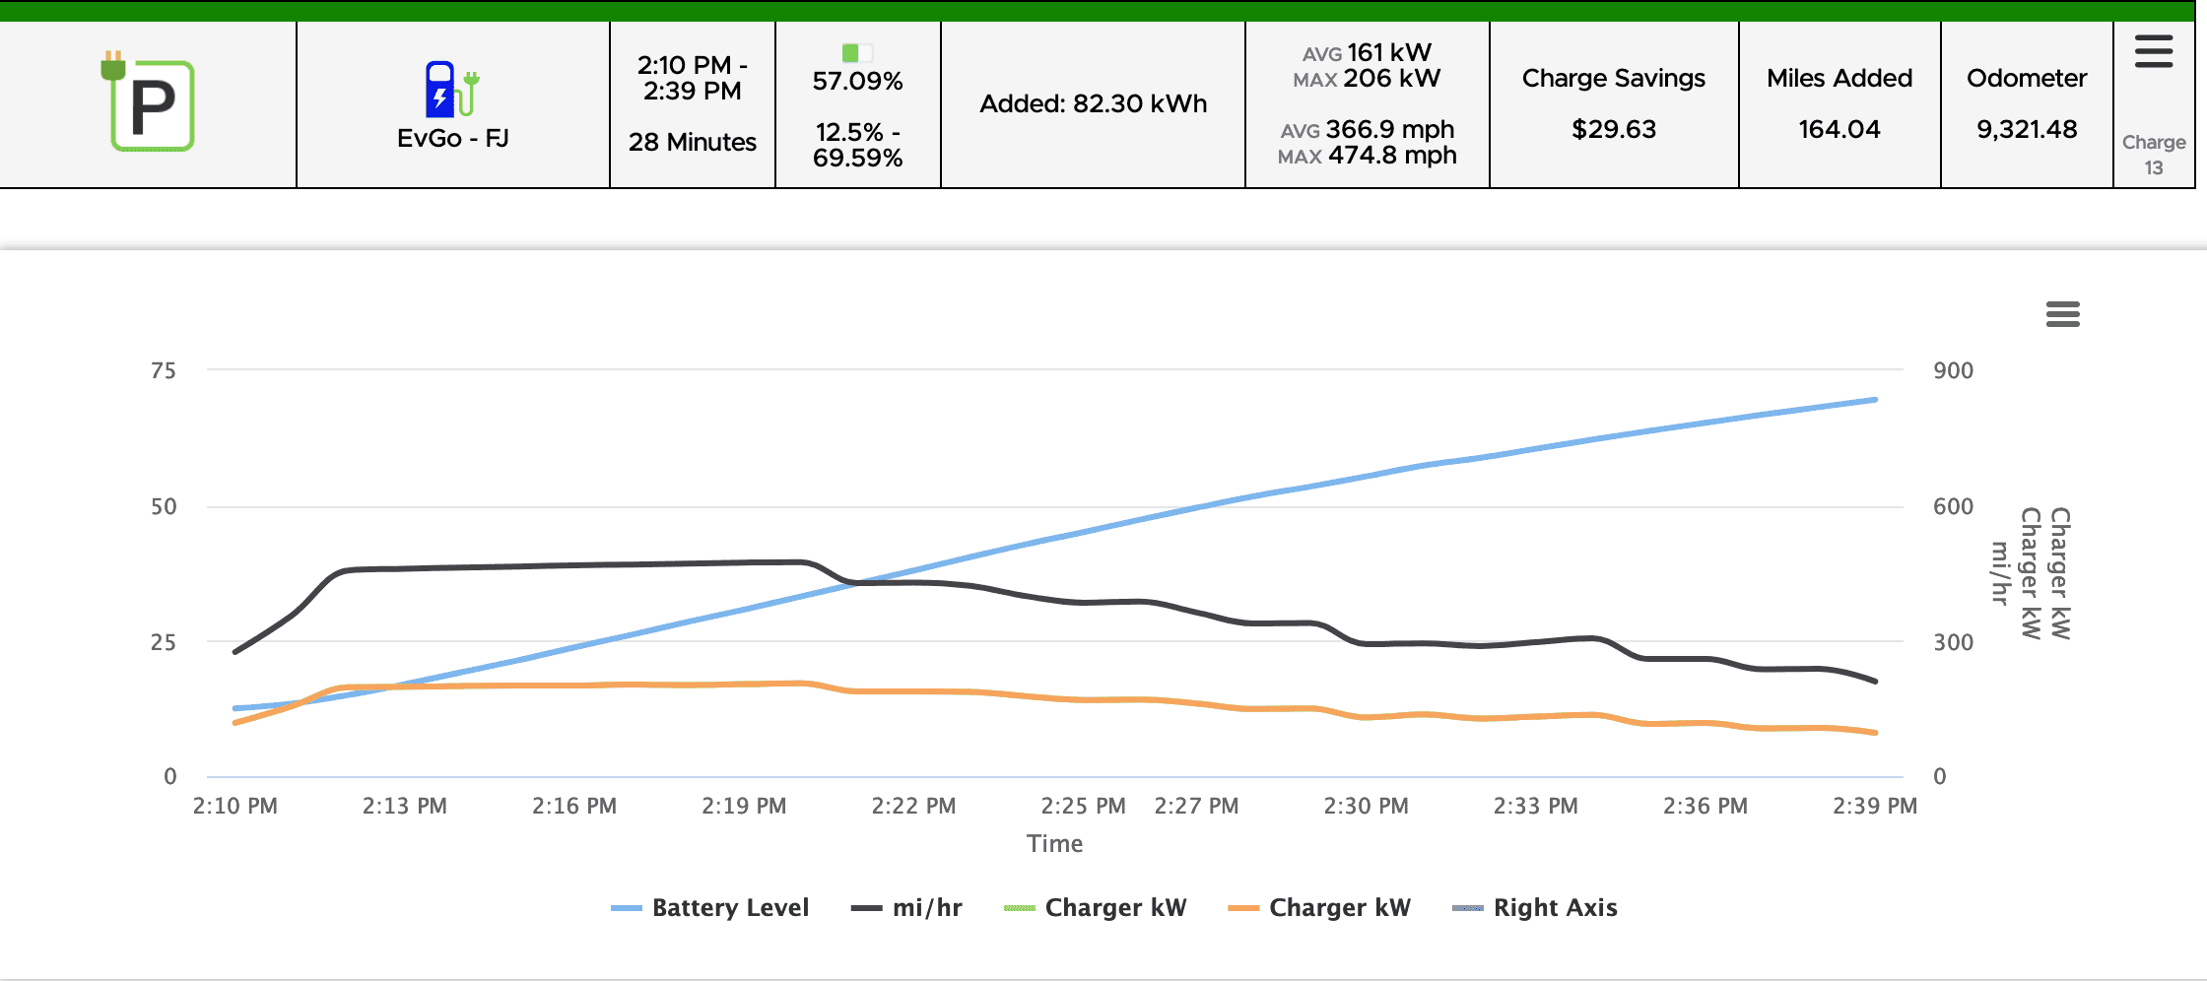Click the Added: 82.30 kWh text
Screen dimensions: 2207x981
(x=1093, y=103)
